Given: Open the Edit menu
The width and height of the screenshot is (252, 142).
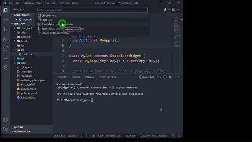Looking at the screenshot, I should tap(18, 3).
